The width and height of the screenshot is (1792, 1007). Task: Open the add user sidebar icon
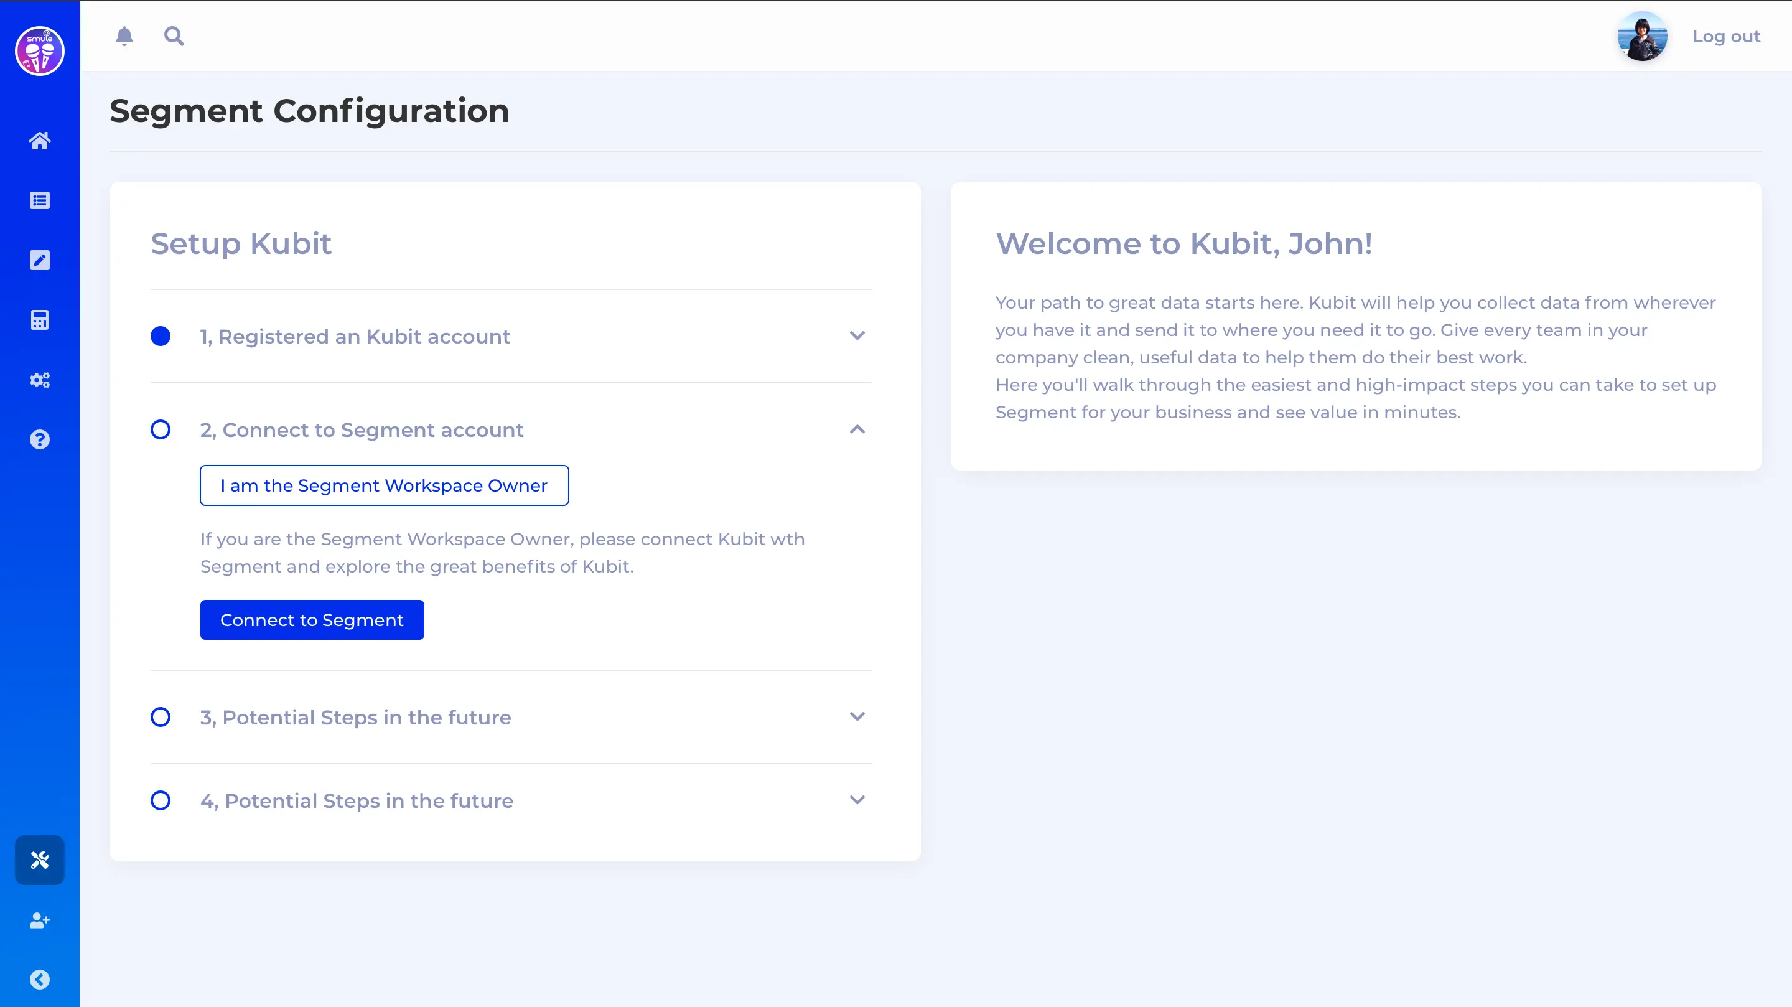(40, 920)
